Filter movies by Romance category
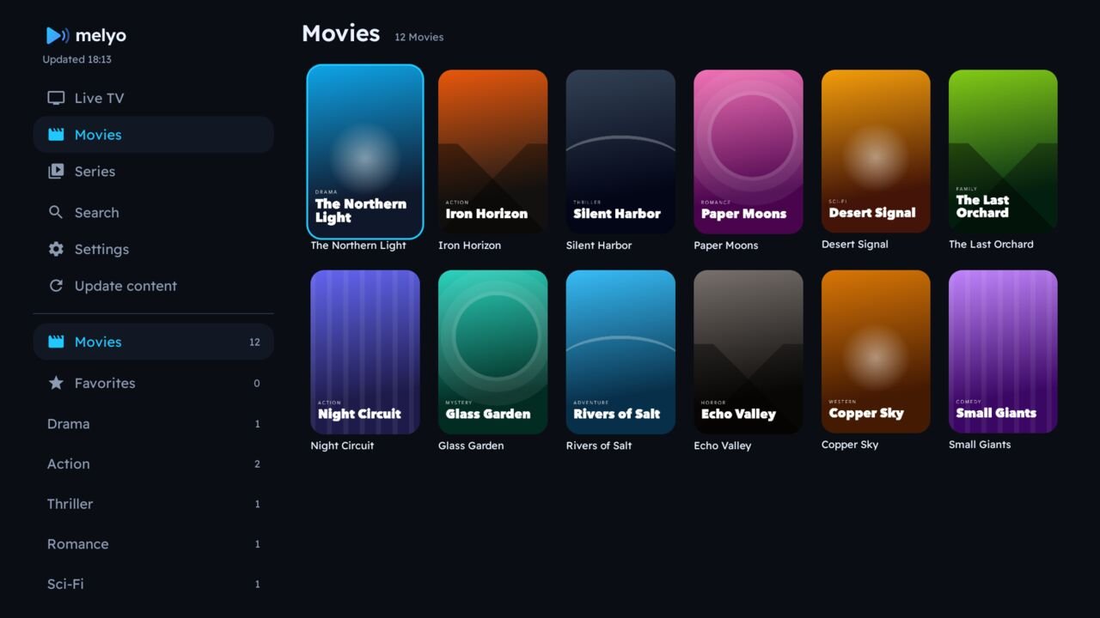This screenshot has height=618, width=1100. coord(154,544)
